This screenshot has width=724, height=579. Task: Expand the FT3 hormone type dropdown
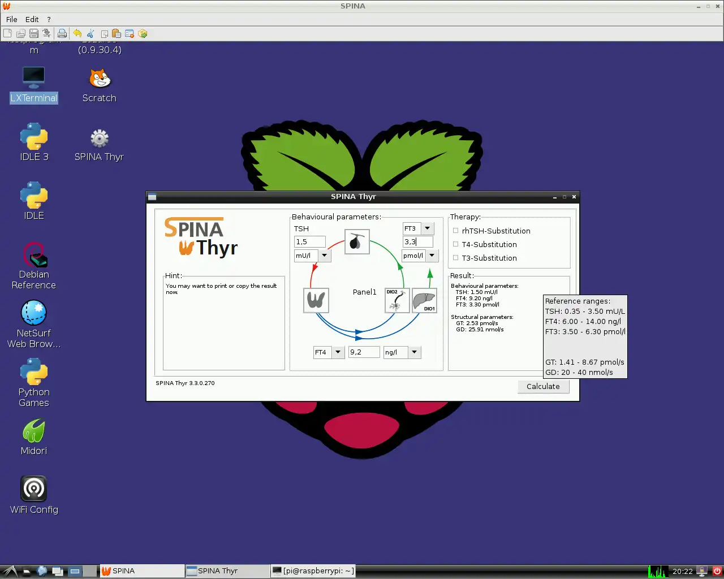pyautogui.click(x=428, y=228)
